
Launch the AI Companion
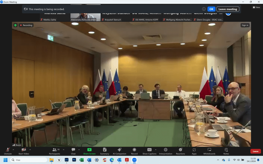click(x=119, y=151)
